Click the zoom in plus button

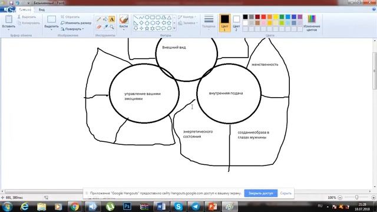tap(373, 198)
